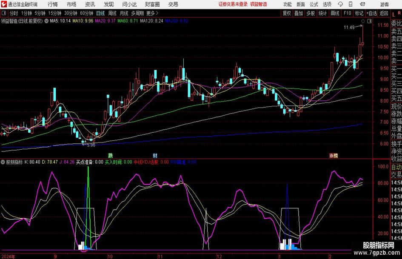Click the 5.96 low price label
This screenshot has height=259, width=402.
[91, 145]
